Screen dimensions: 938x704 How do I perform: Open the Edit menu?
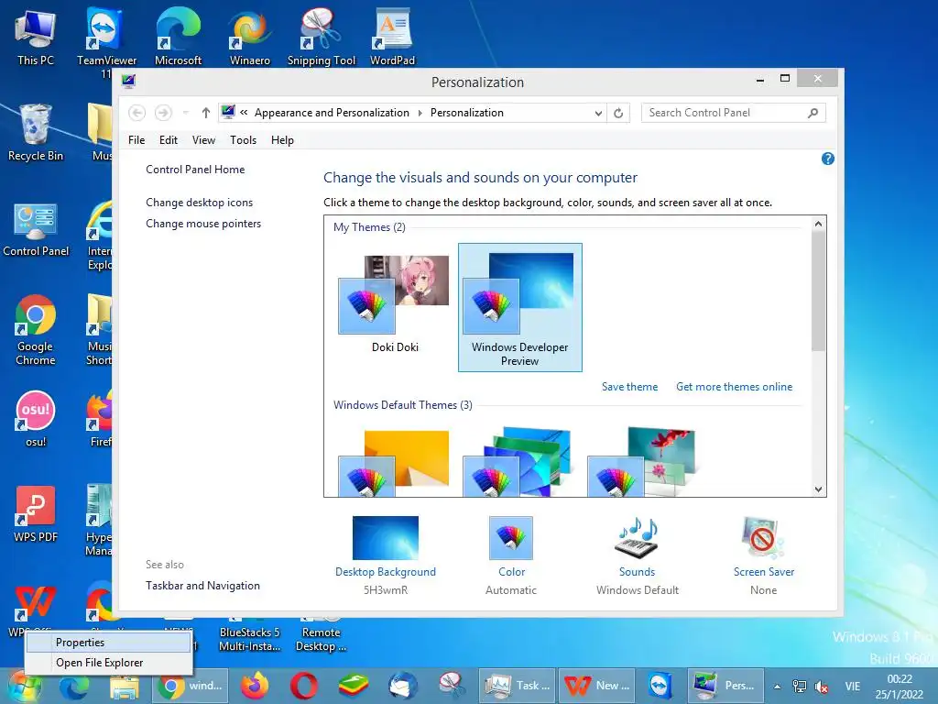pos(169,140)
